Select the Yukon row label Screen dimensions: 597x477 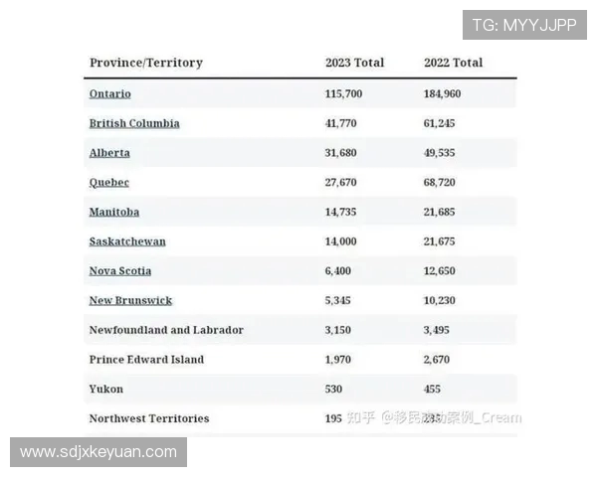click(106, 389)
